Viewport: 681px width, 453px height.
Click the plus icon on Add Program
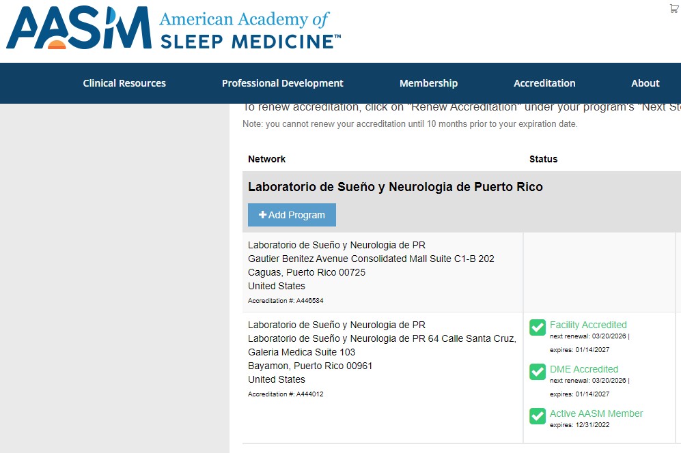pos(262,215)
